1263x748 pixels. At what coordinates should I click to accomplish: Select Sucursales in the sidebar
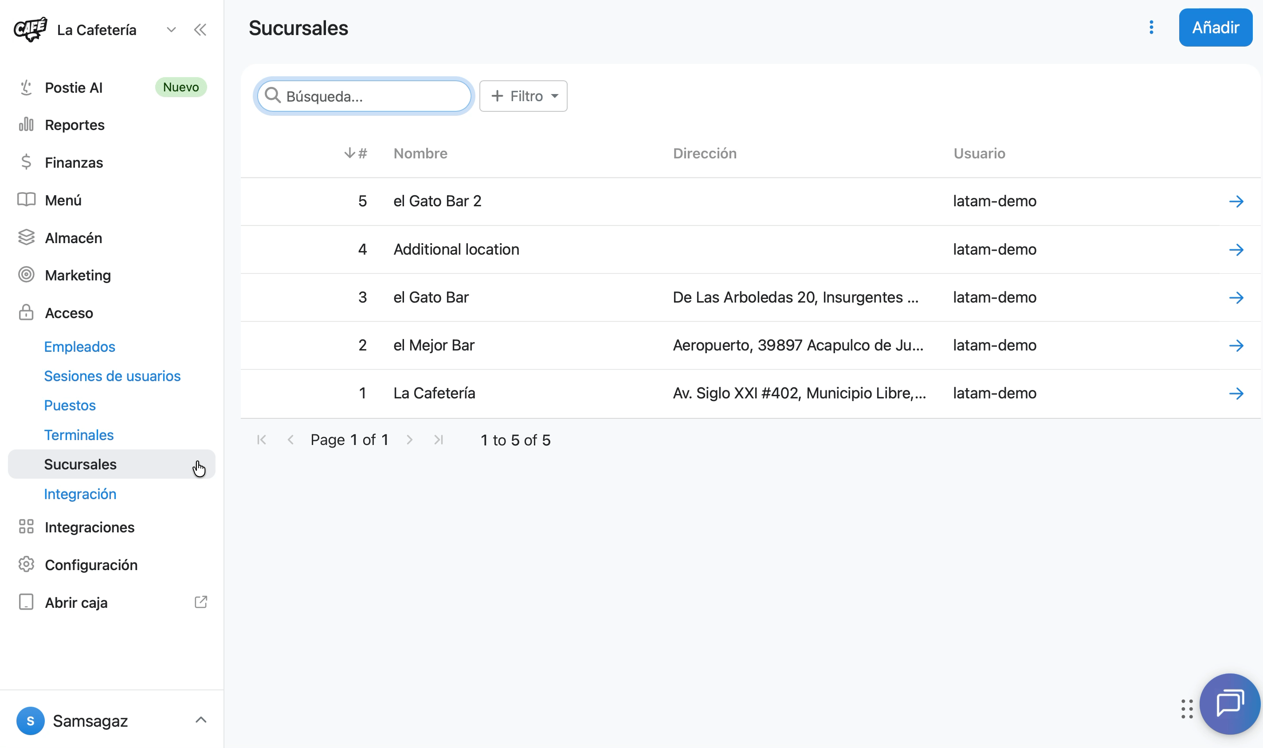click(112, 464)
